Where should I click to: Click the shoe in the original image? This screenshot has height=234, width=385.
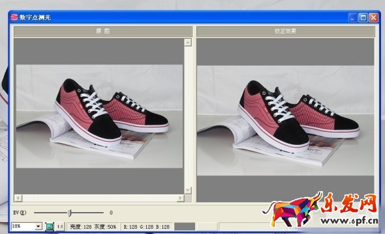pyautogui.click(x=112, y=113)
